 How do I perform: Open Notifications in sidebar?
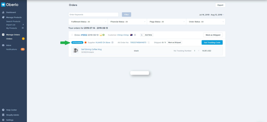tap(11, 49)
